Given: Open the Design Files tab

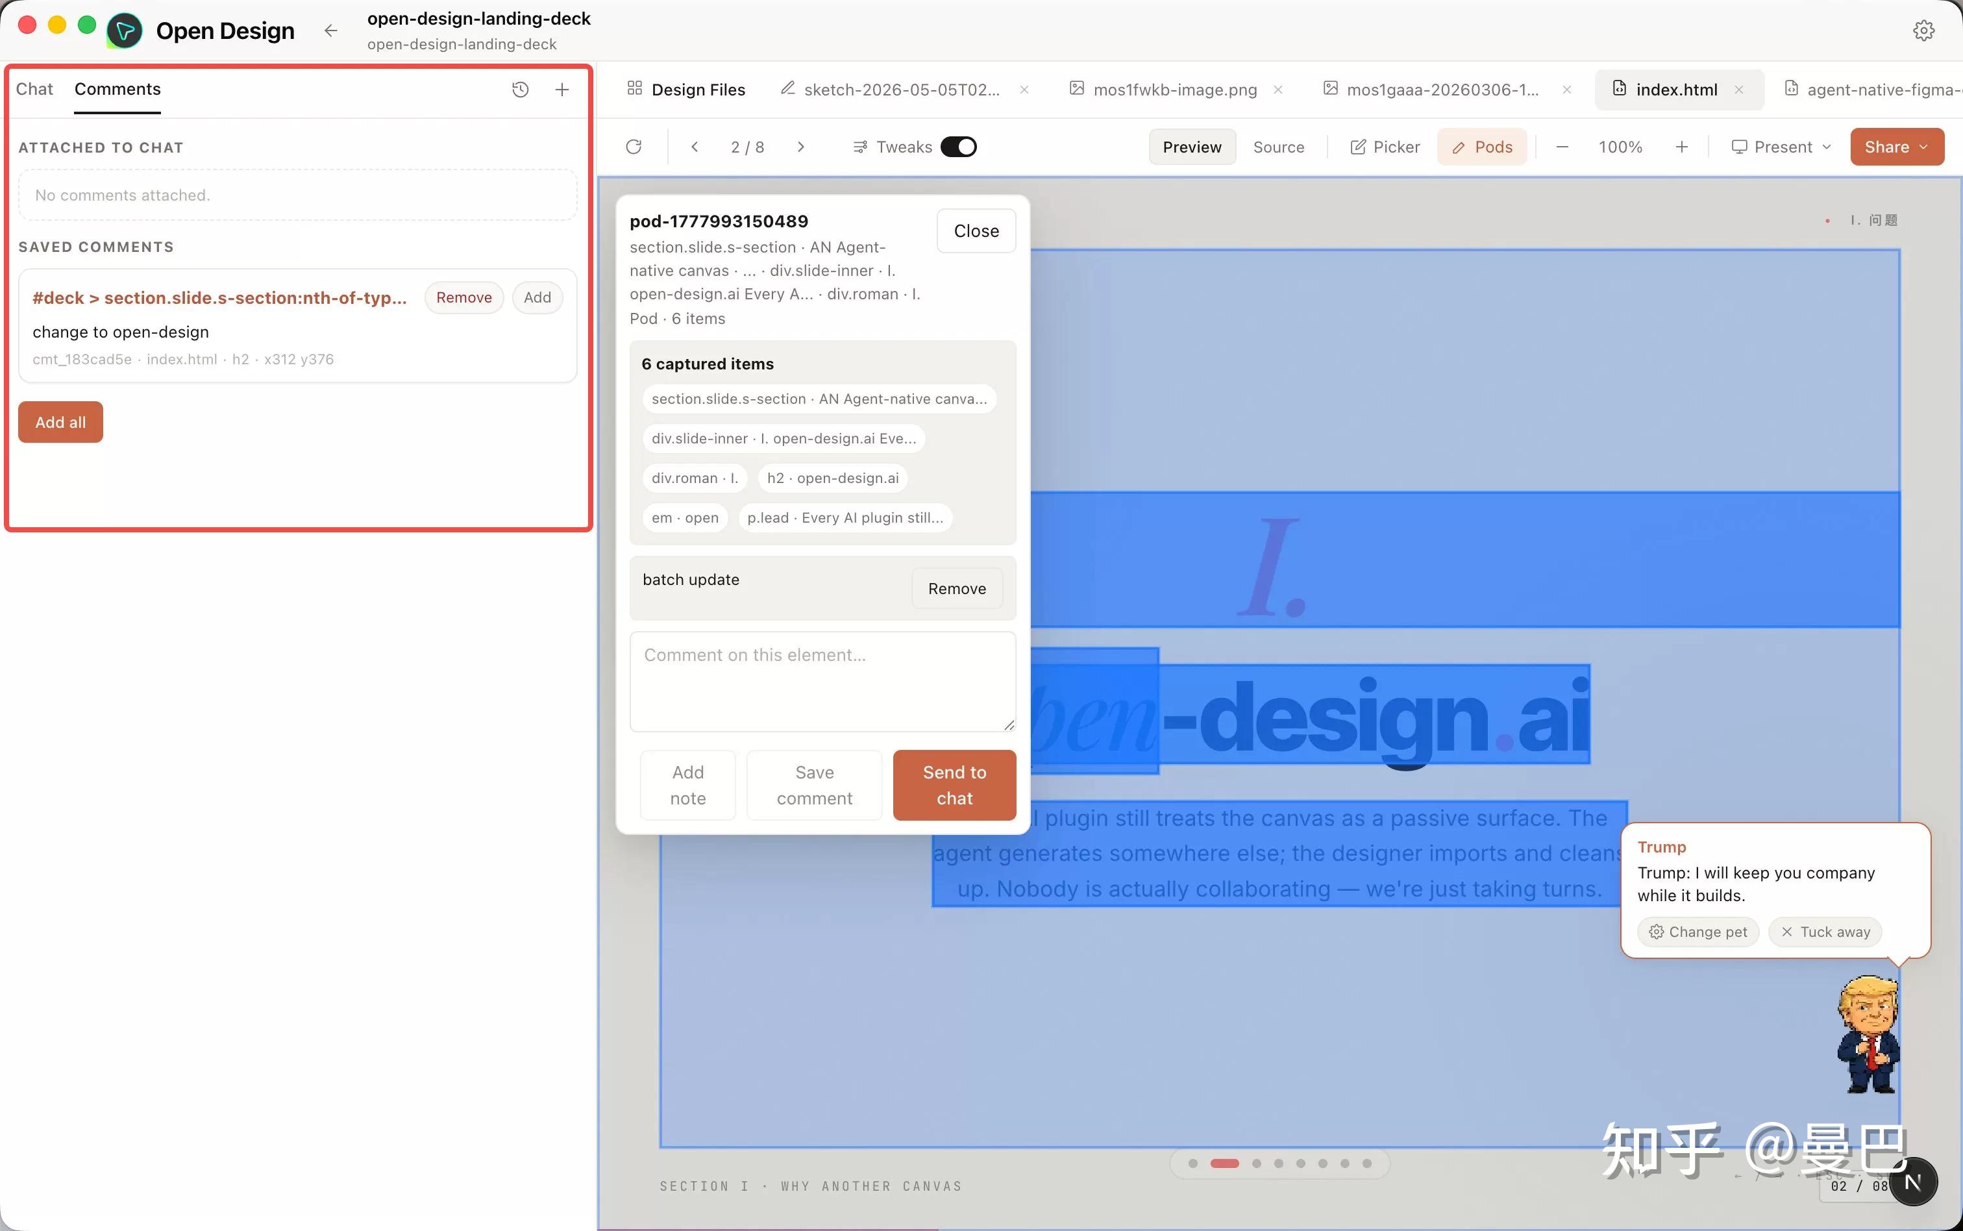Looking at the screenshot, I should (686, 90).
